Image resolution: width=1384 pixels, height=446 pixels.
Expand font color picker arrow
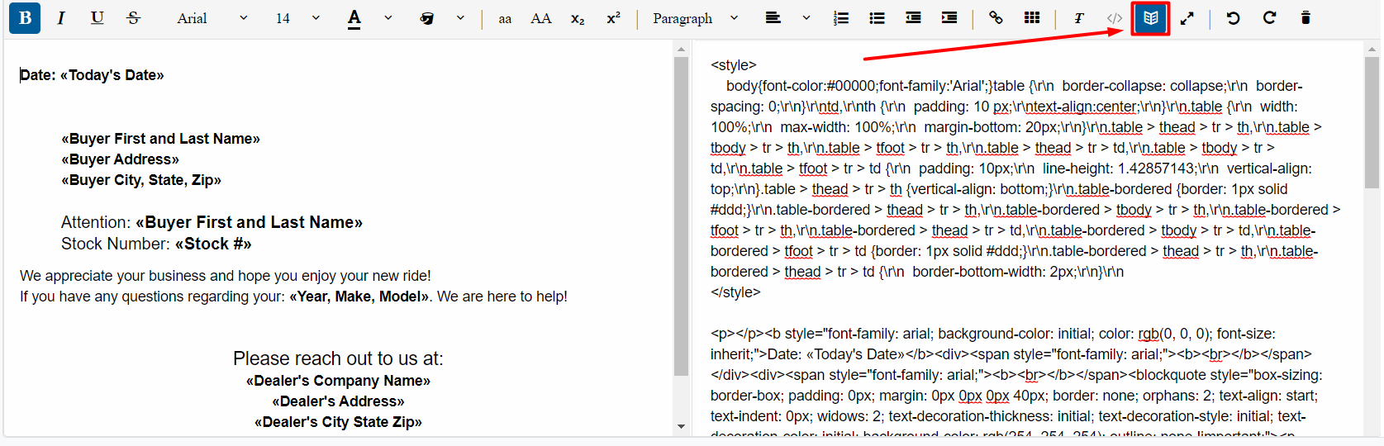pos(388,18)
